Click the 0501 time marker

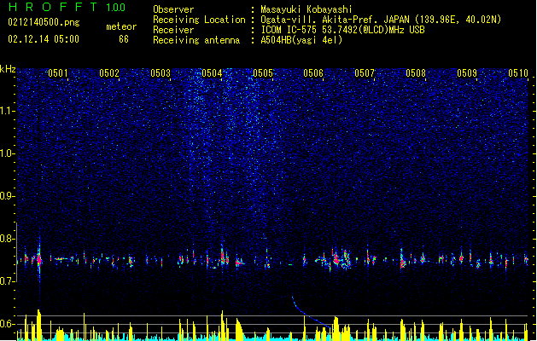coord(57,73)
